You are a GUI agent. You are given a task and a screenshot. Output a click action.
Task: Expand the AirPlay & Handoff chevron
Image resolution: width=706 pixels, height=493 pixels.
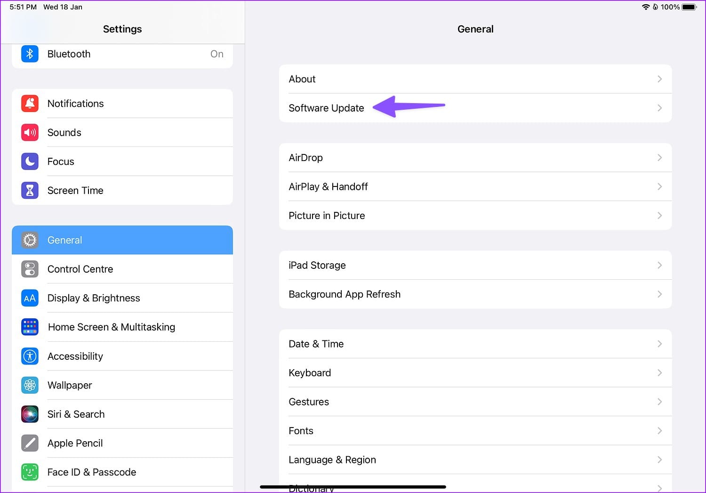(x=660, y=186)
